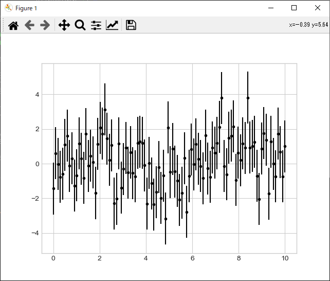Image resolution: width=330 pixels, height=281 pixels.
Task: Click the y-axis tick label −4
Action: [35, 233]
